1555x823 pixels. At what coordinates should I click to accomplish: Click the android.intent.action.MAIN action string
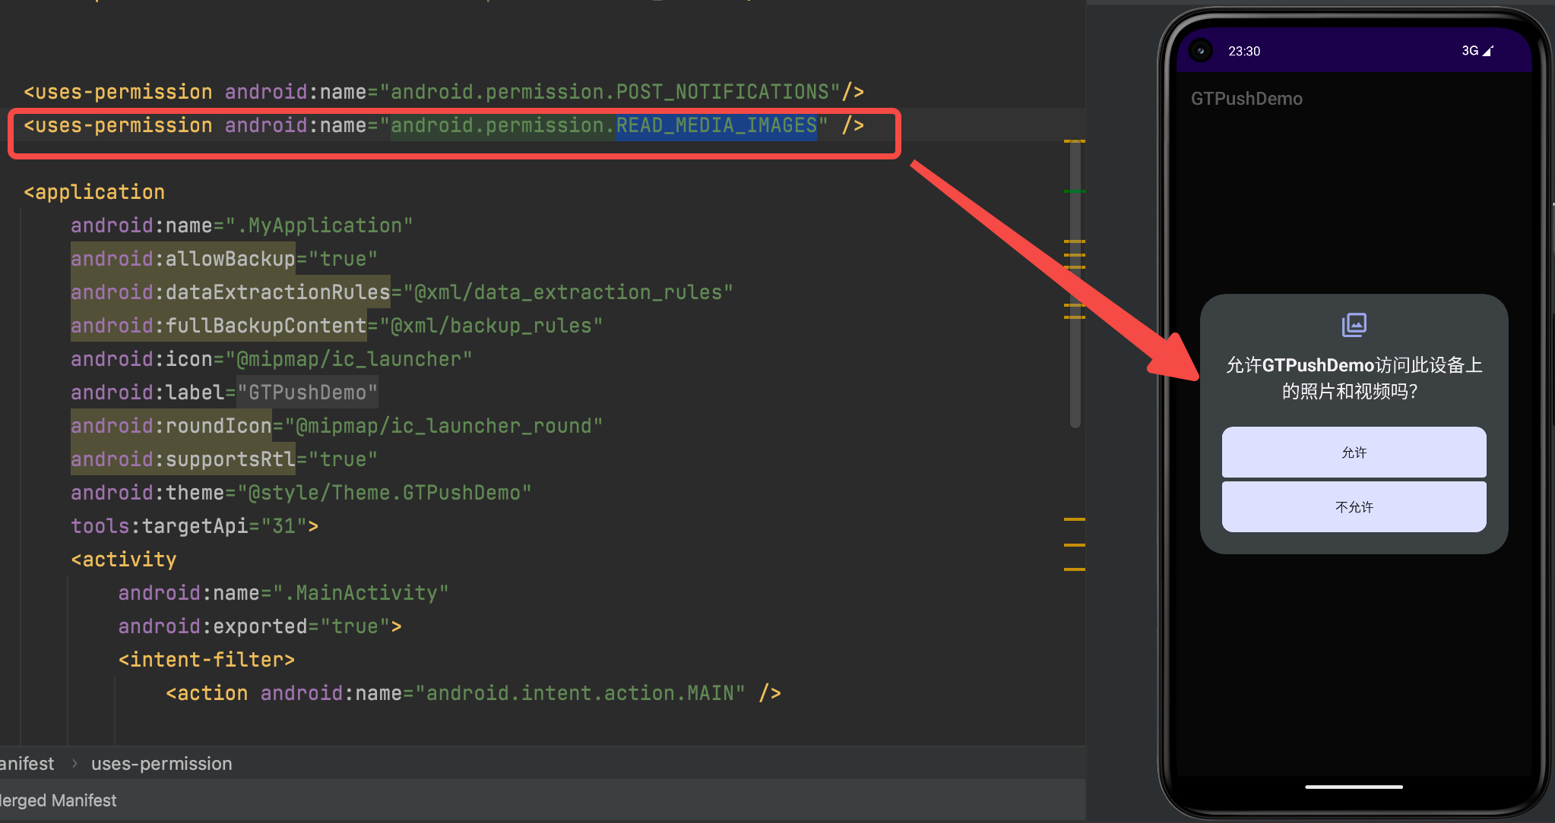pos(580,693)
